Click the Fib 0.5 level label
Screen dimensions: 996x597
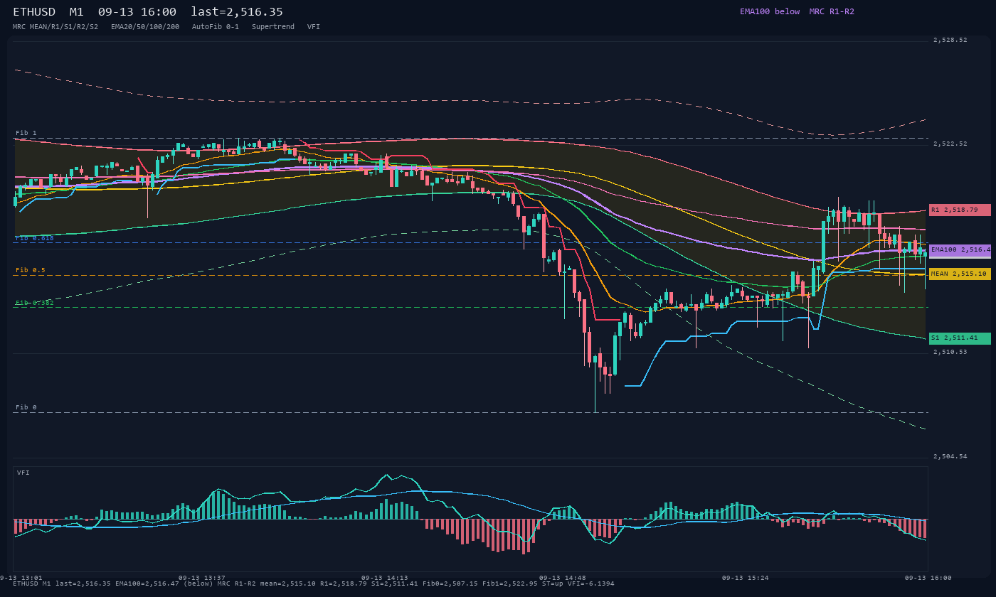tap(31, 270)
